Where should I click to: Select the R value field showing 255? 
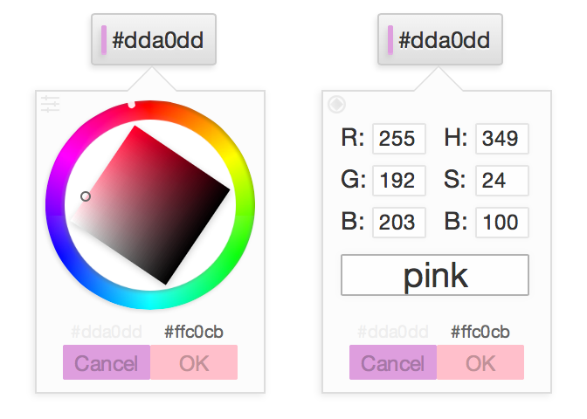pos(399,139)
